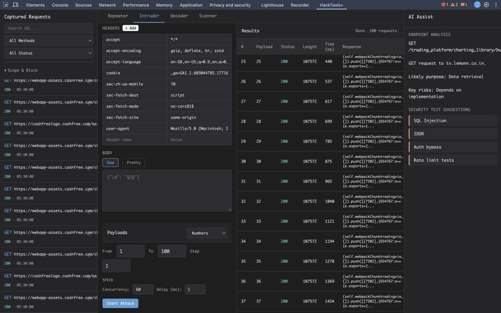501x313 pixels.
Task: Toggle the device toolbar icon
Action: (x=15, y=5)
